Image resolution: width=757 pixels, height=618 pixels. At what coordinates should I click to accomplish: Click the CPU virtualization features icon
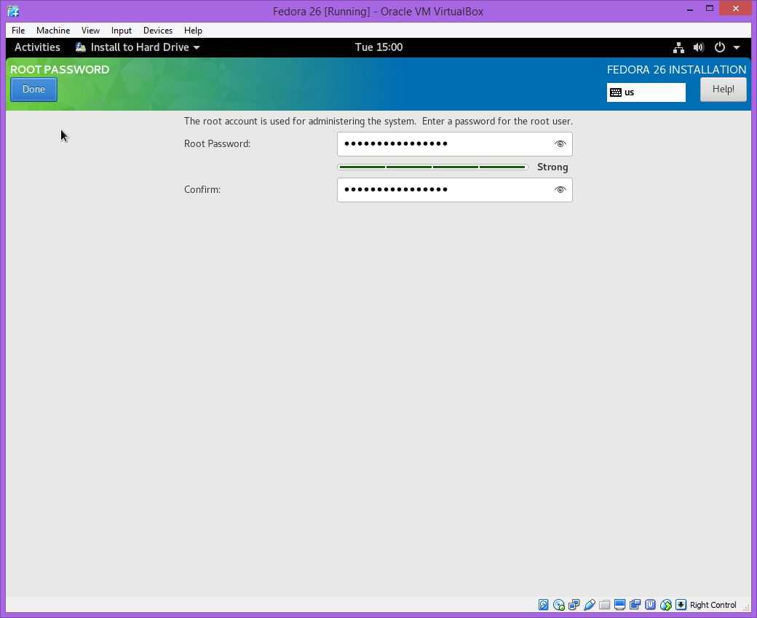(x=650, y=604)
